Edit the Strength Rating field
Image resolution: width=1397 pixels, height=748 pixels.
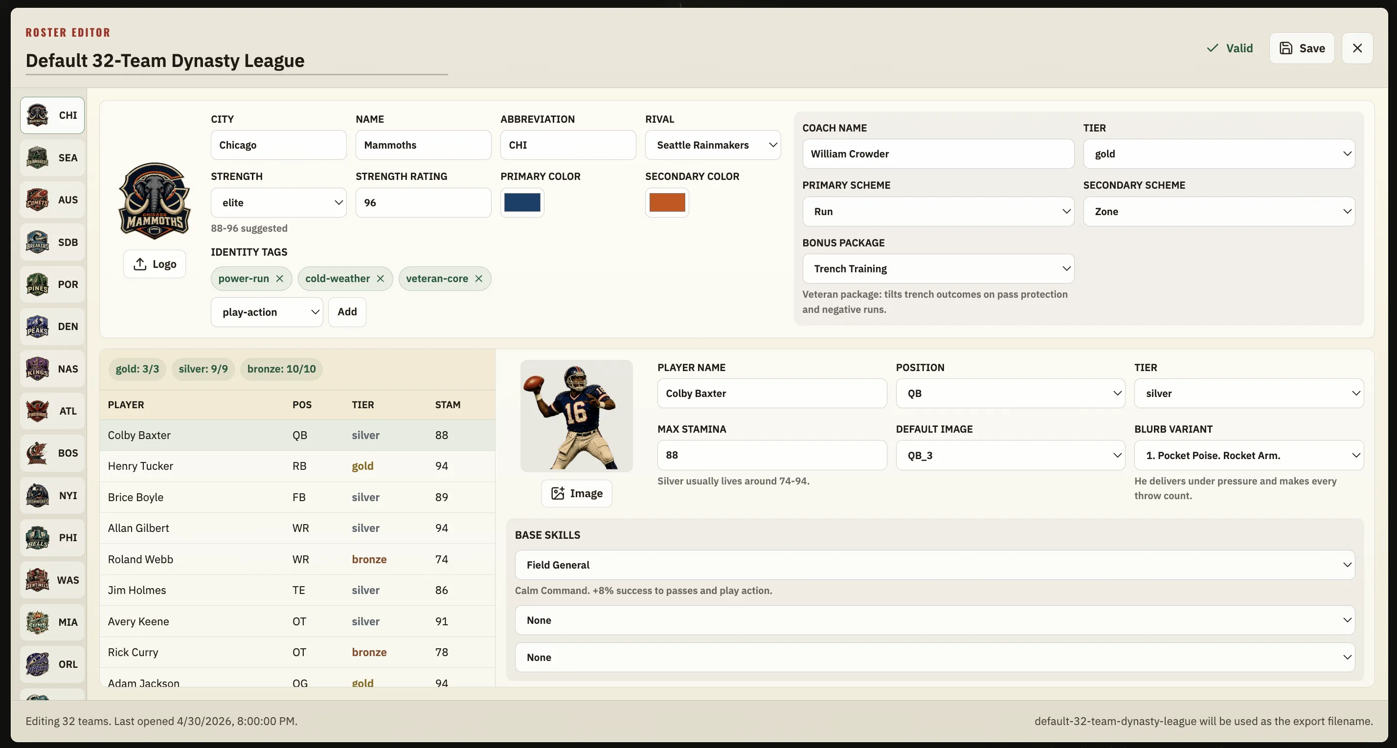[x=424, y=203]
